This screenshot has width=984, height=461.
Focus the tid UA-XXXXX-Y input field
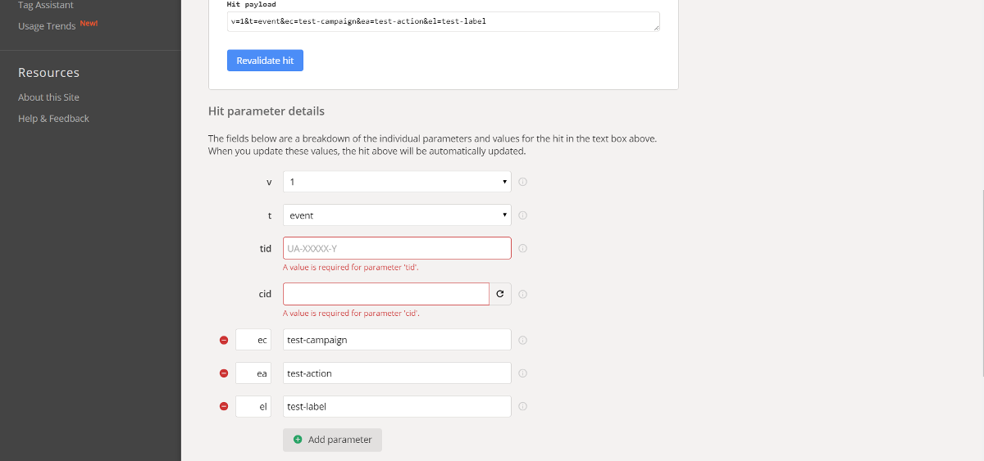(397, 248)
